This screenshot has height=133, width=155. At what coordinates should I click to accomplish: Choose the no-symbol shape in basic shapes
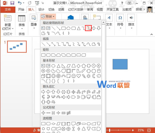pyautogui.click(x=58, y=76)
